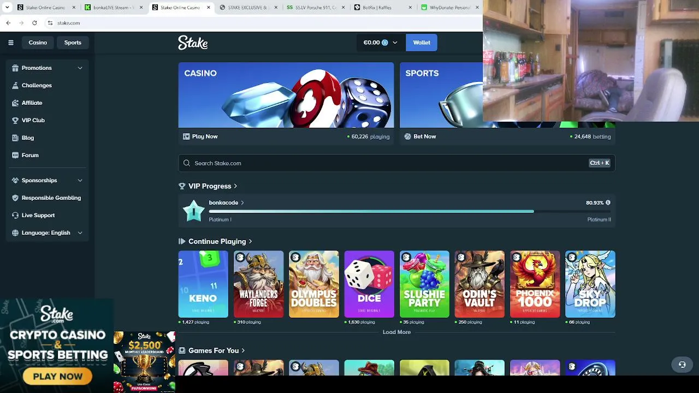Click the Promotions gift icon
Screen dimensions: 699x393
[15, 68]
